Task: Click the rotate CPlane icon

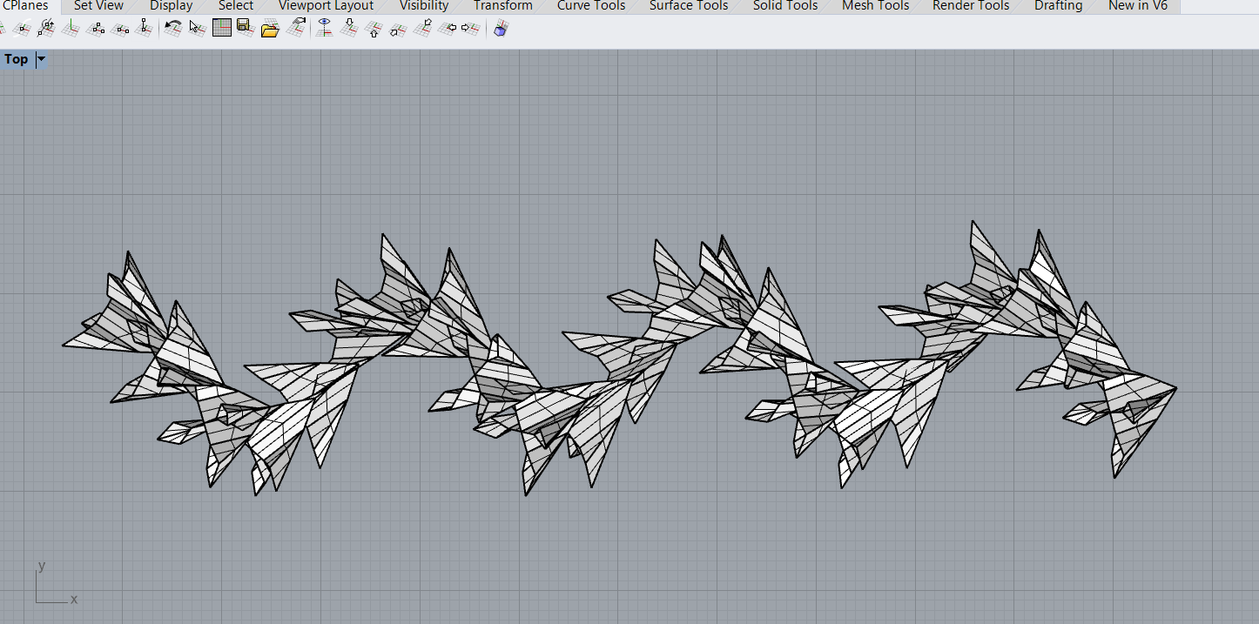Action: click(x=47, y=29)
